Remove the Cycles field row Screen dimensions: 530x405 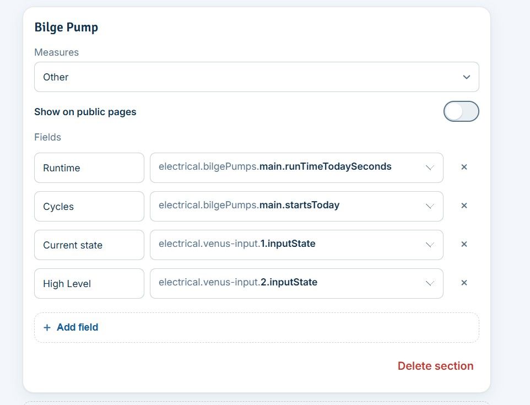[464, 206]
